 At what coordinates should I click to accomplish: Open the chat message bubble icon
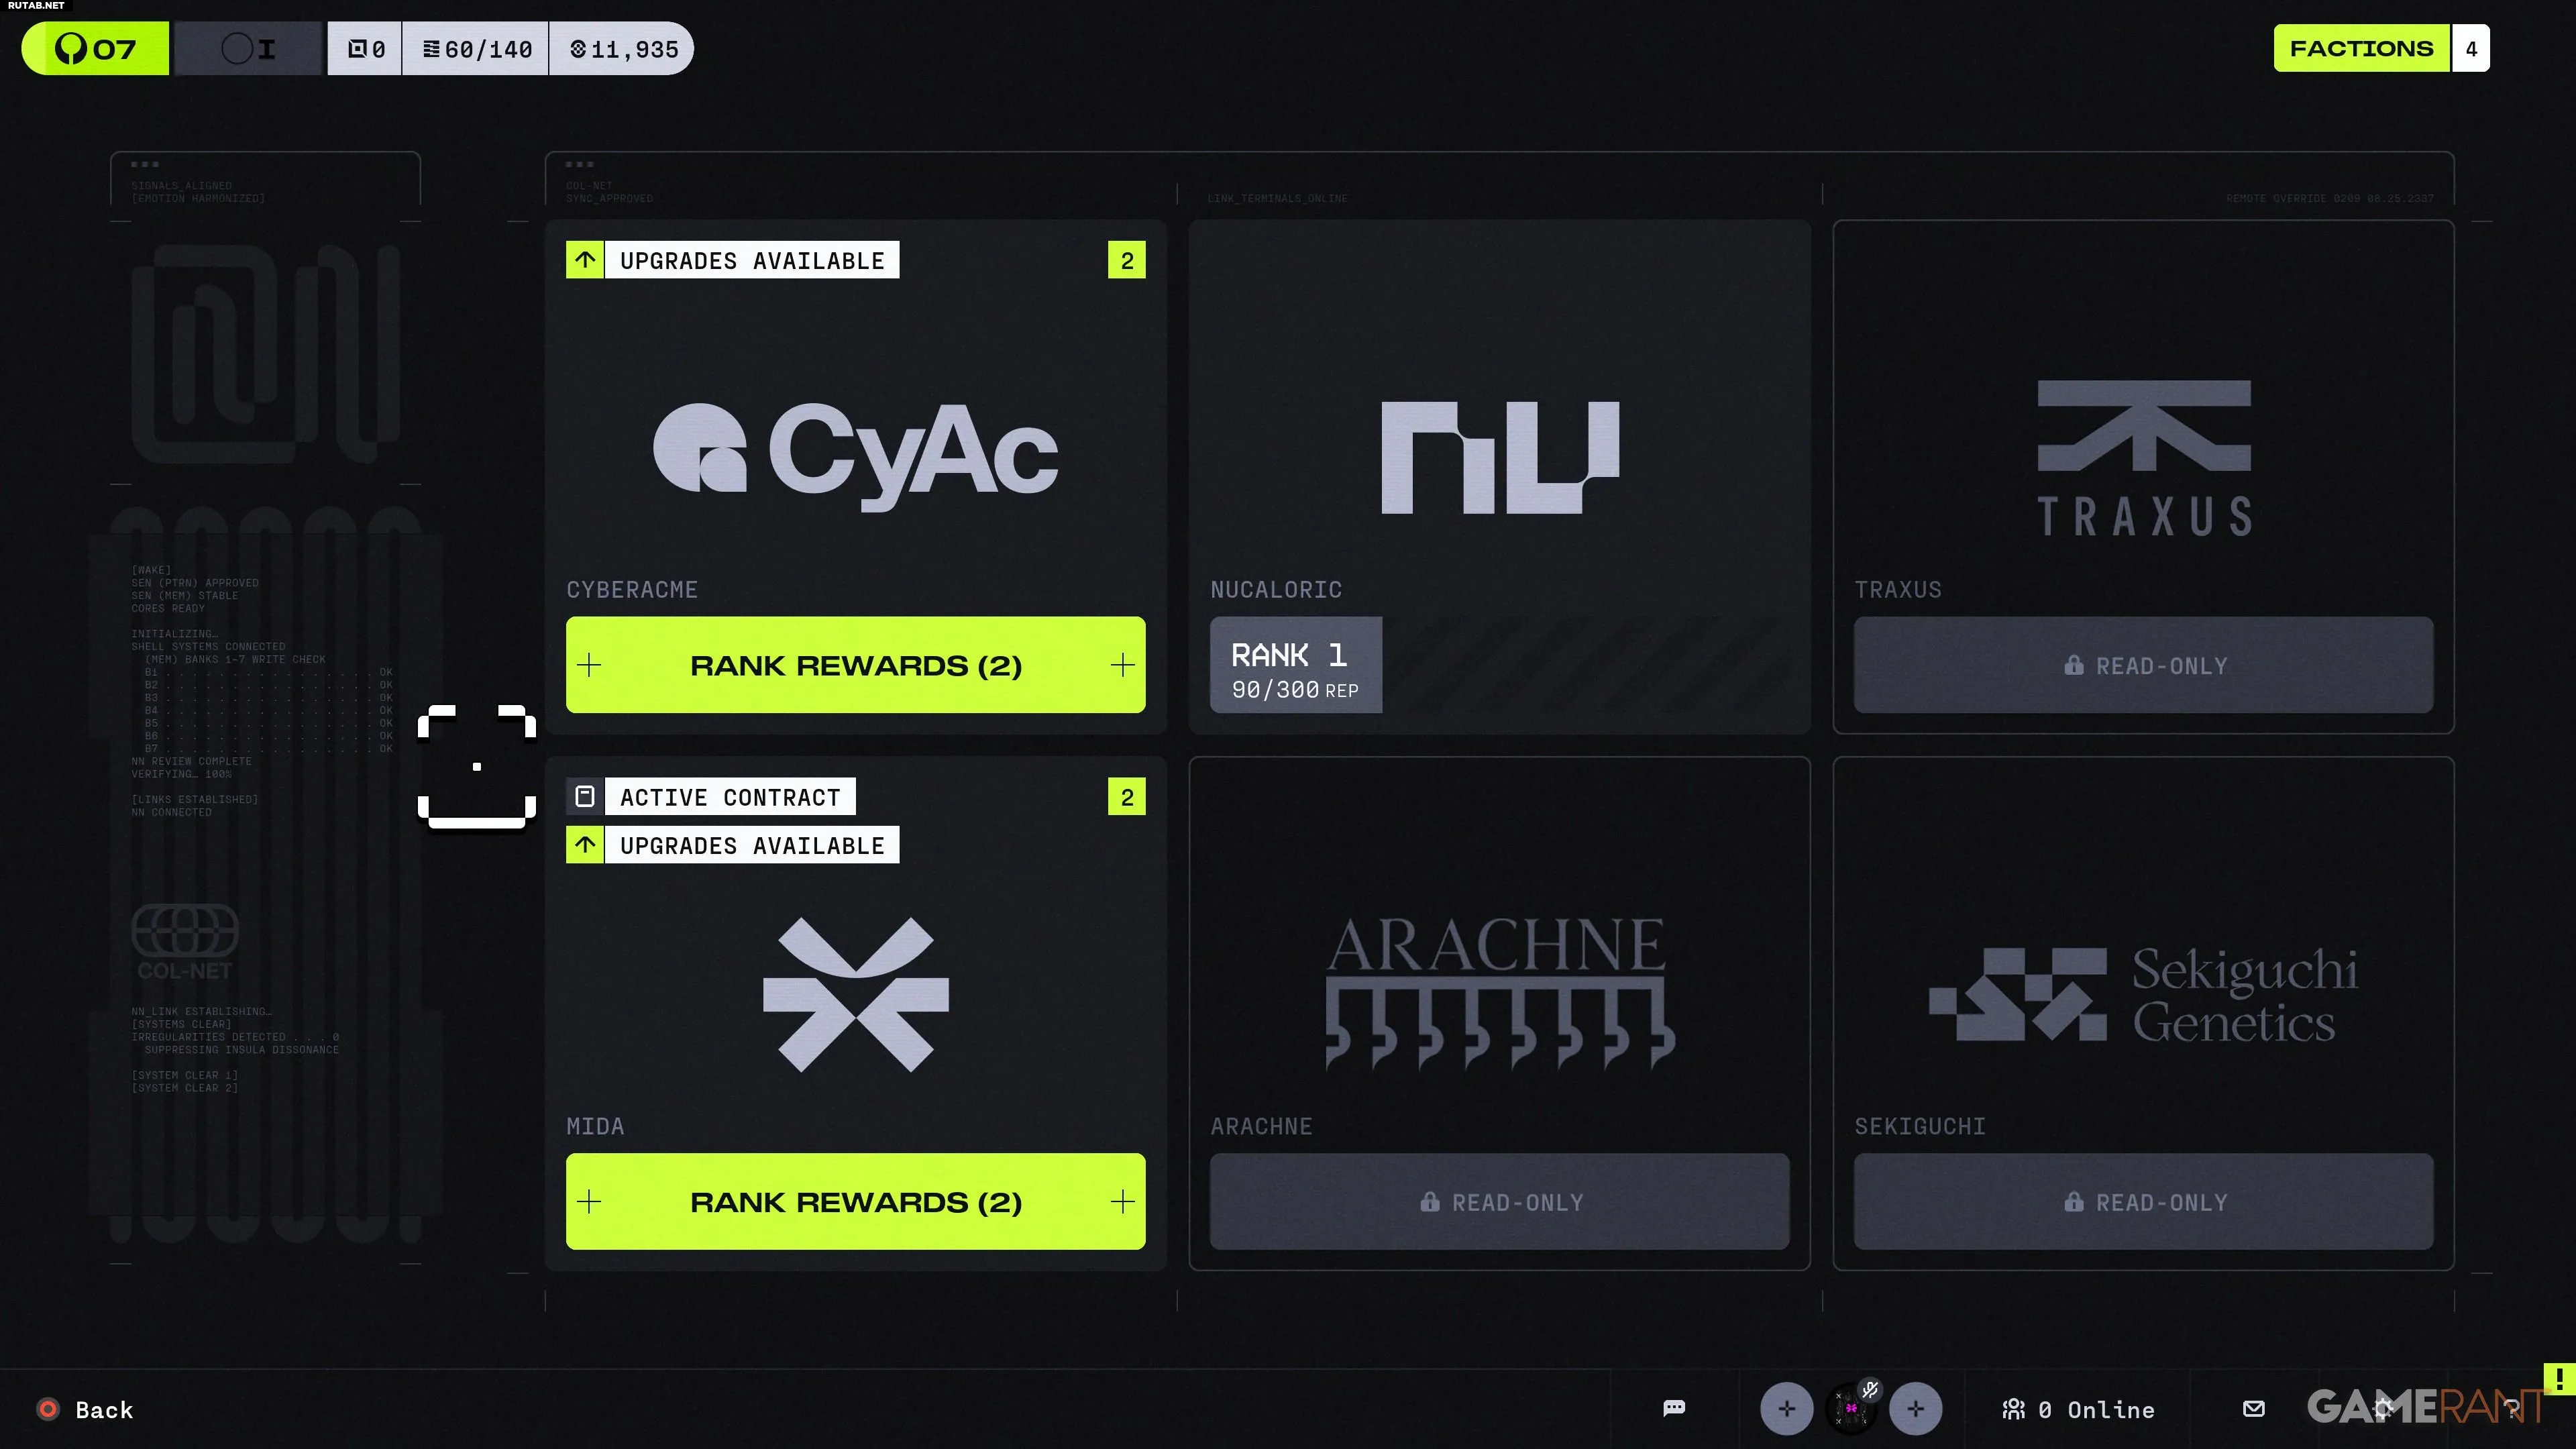(1674, 1408)
